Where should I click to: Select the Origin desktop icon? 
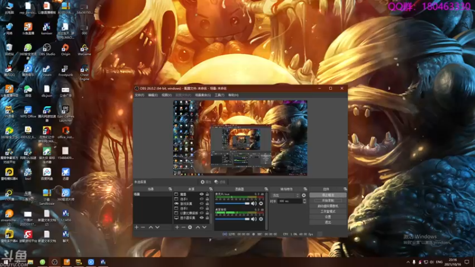coord(65,50)
